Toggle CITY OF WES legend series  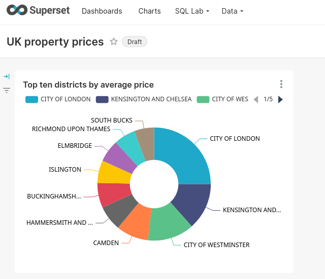tap(223, 99)
